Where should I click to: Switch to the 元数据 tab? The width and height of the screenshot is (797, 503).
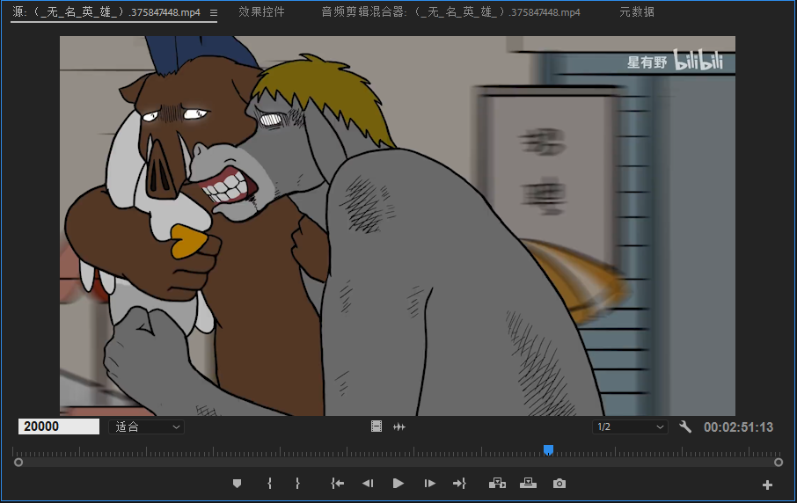pos(637,11)
